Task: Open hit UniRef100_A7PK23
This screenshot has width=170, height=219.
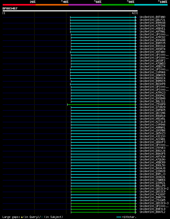Action: tap(152, 93)
